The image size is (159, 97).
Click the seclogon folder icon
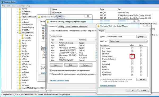(x=20, y=72)
